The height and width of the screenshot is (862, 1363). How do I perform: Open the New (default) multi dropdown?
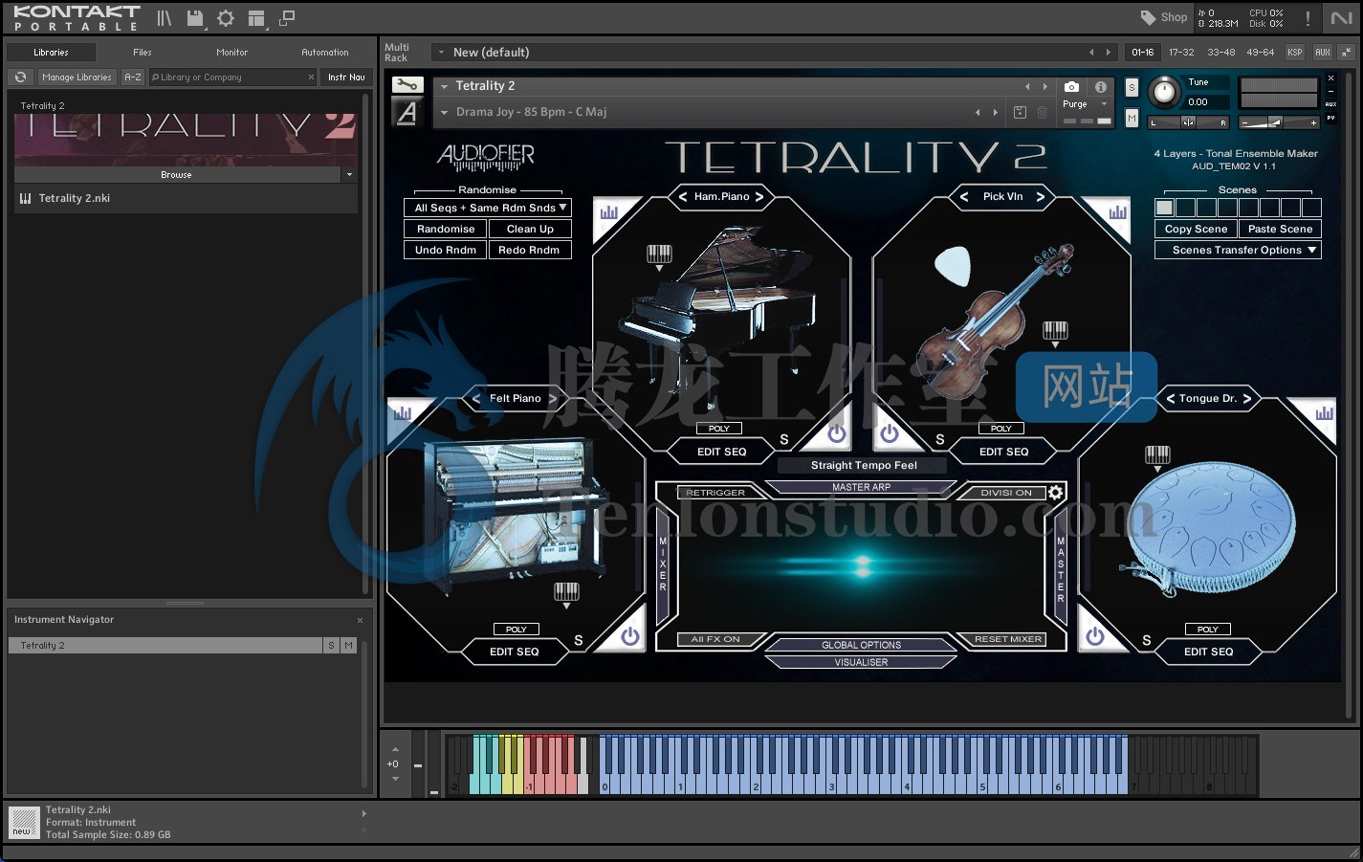click(441, 53)
